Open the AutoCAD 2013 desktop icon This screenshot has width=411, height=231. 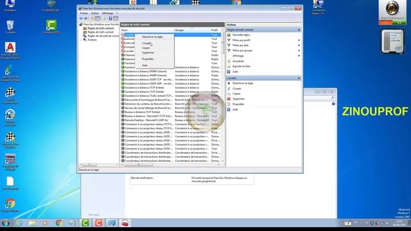(10, 51)
